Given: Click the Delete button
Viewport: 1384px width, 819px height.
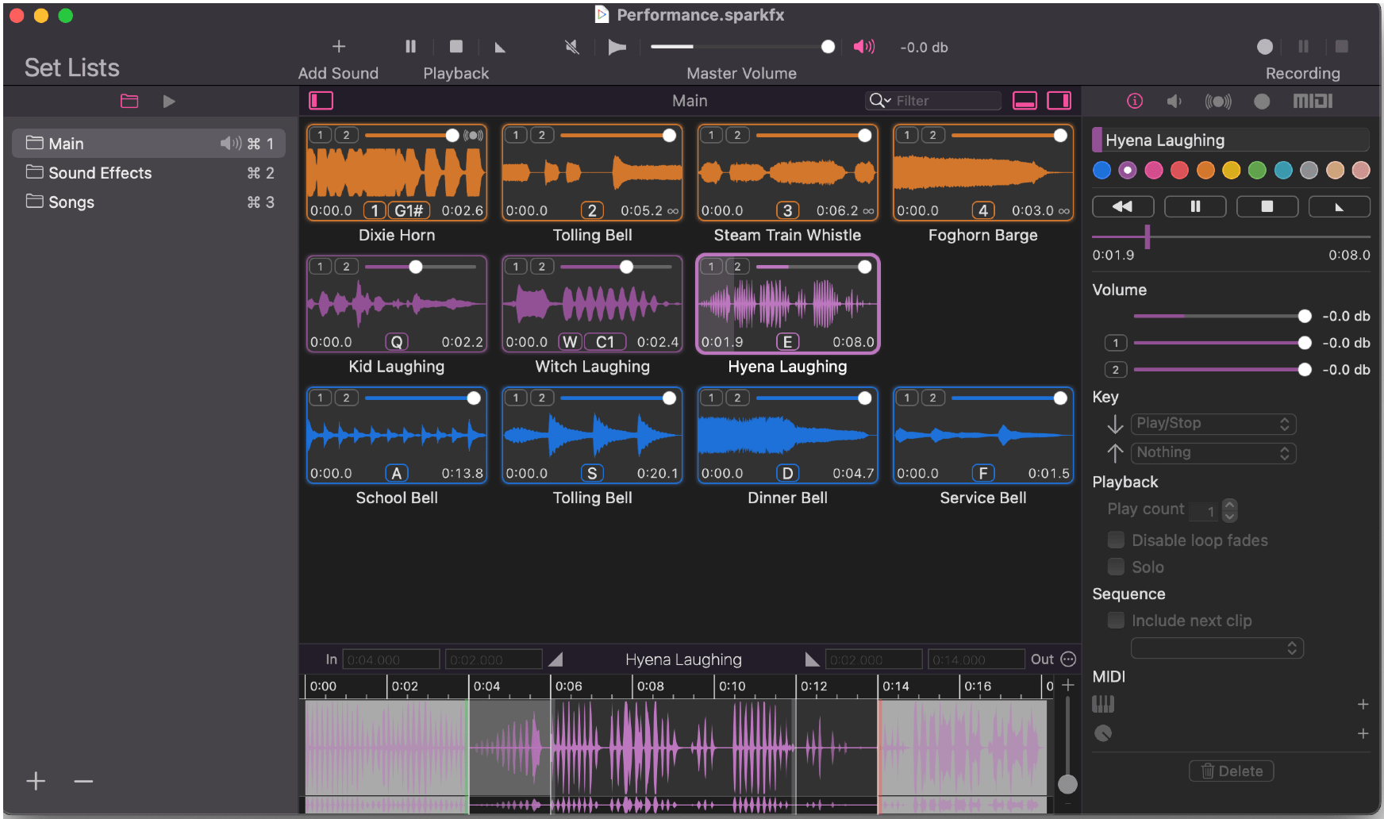Looking at the screenshot, I should [x=1231, y=771].
